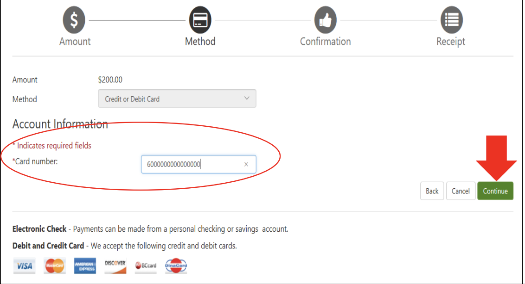Screen dimensions: 525x284
Task: Click the Back button
Action: [432, 191]
